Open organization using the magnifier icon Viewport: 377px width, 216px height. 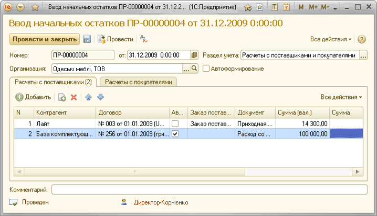coord(194,69)
